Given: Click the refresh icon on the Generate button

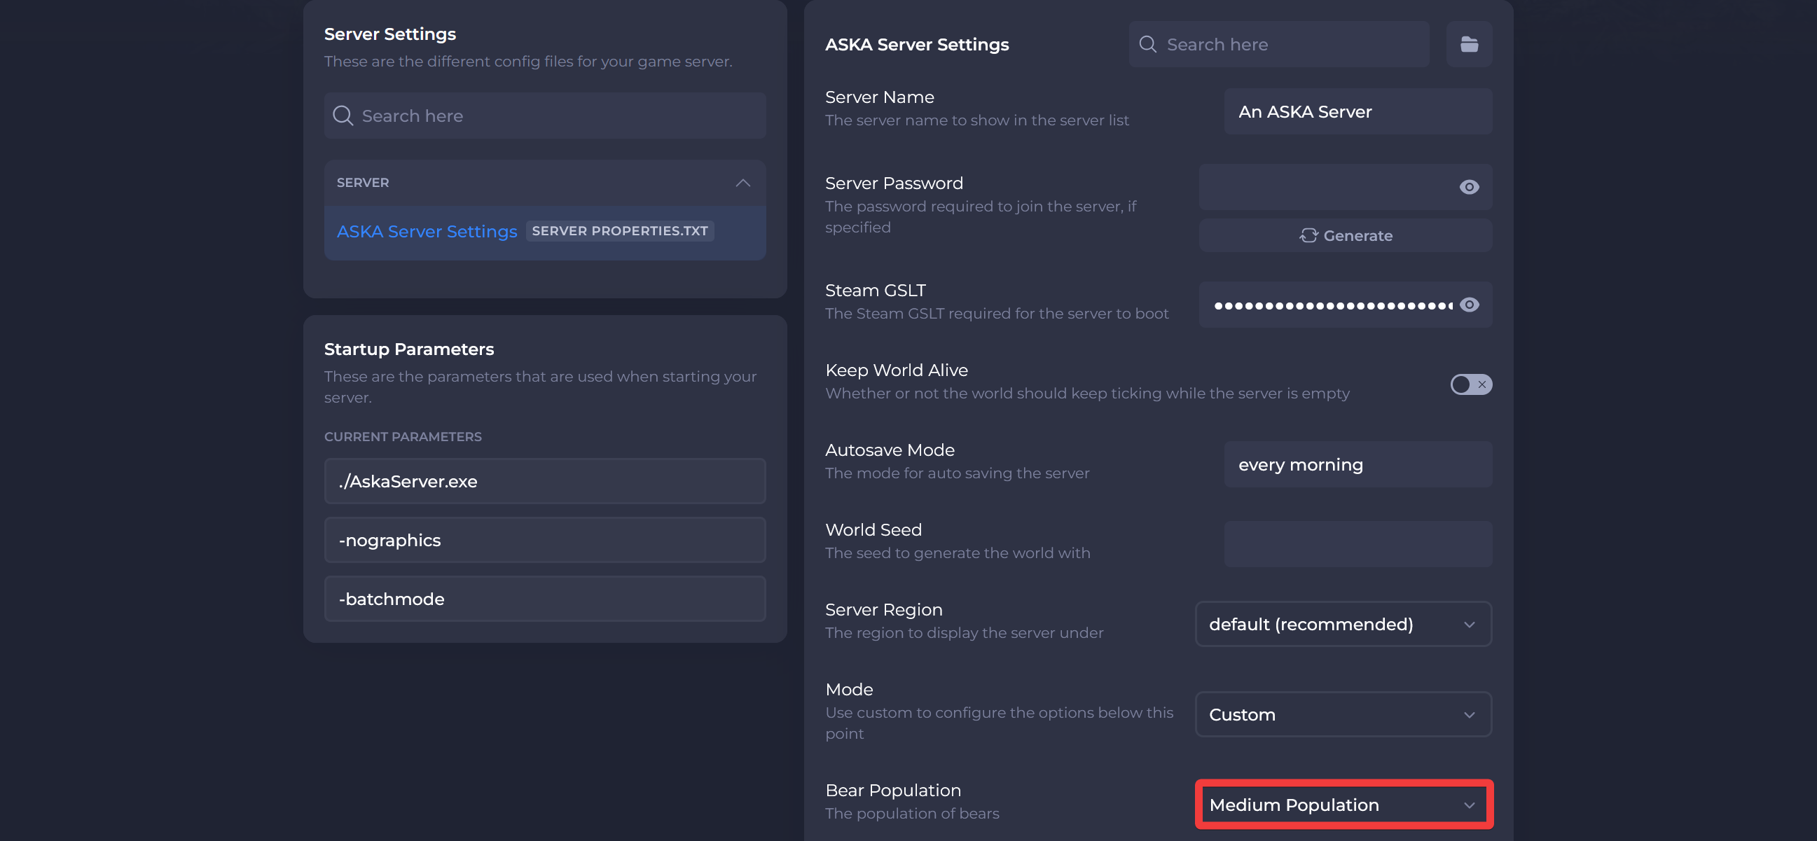Looking at the screenshot, I should point(1308,235).
